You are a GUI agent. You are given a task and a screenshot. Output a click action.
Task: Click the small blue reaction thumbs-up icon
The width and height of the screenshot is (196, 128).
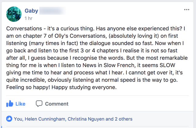[x=9, y=119]
